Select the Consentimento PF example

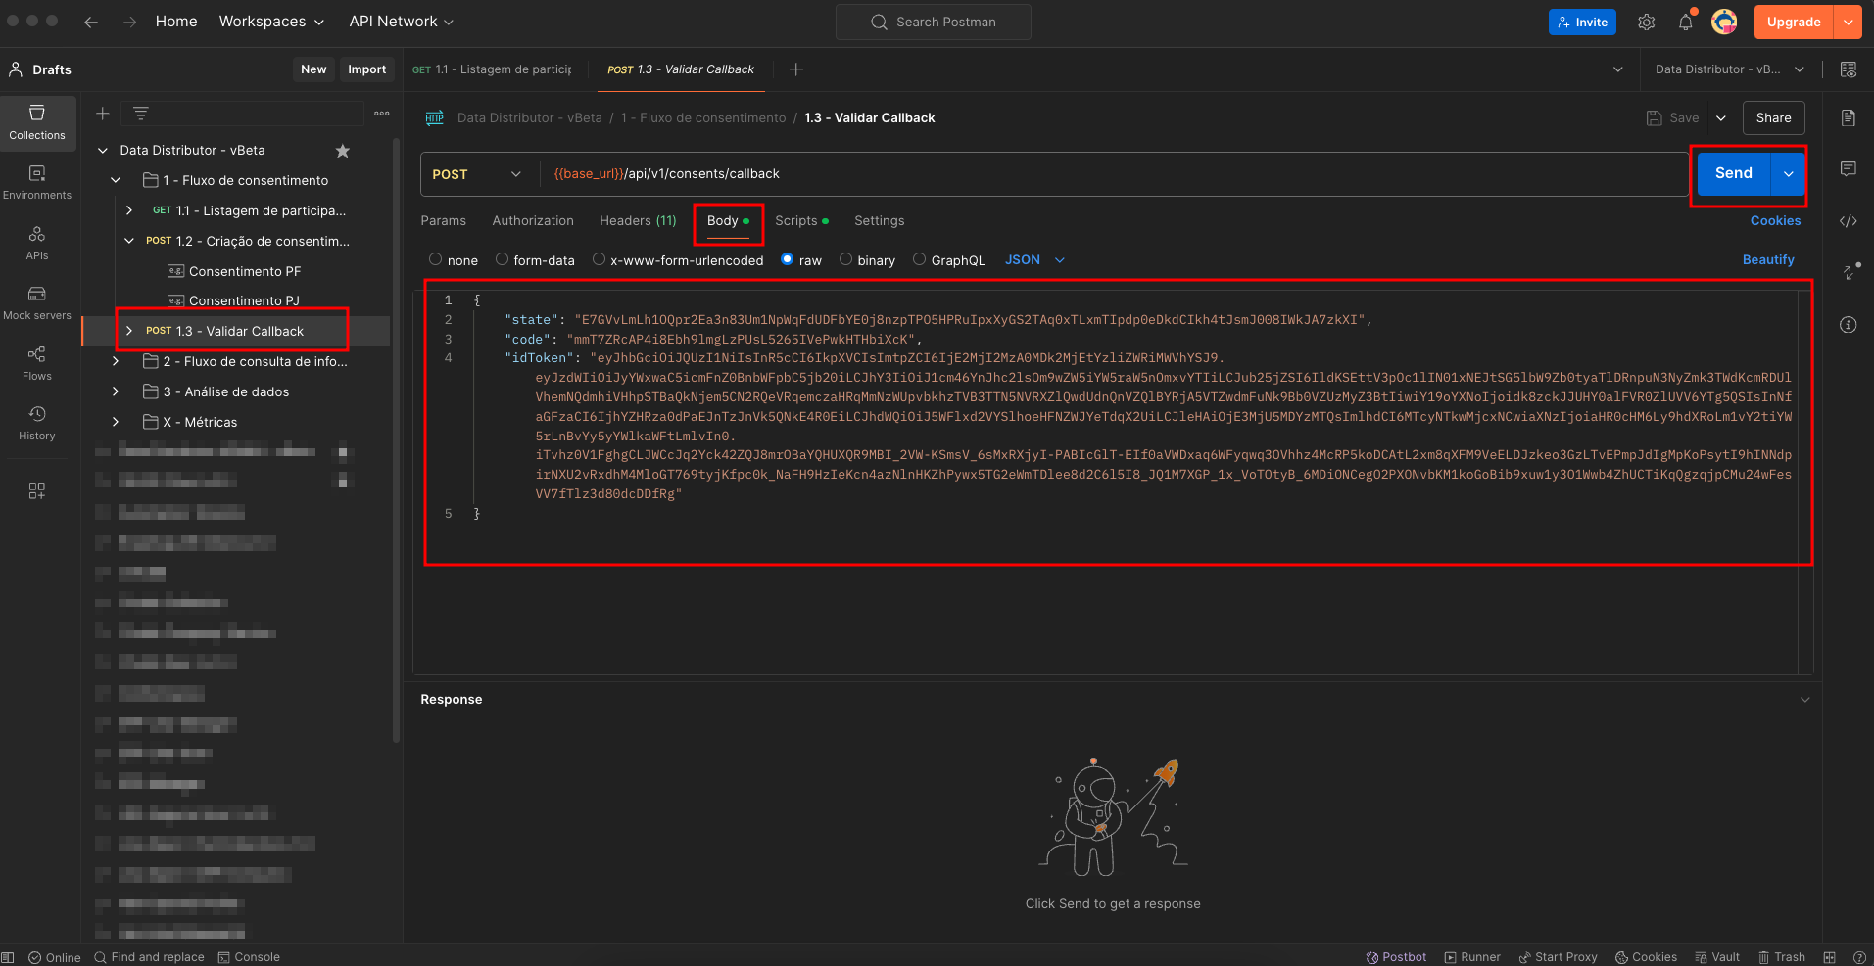point(234,271)
